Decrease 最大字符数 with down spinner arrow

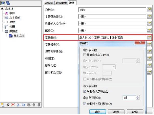138,99
